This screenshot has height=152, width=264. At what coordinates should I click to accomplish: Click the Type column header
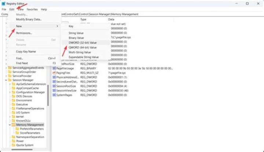(x=83, y=19)
